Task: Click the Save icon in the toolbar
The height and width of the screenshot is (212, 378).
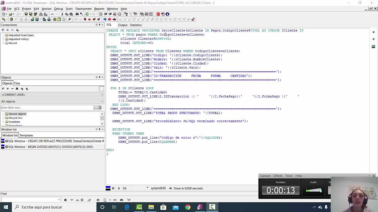Action: (x=26, y=14)
